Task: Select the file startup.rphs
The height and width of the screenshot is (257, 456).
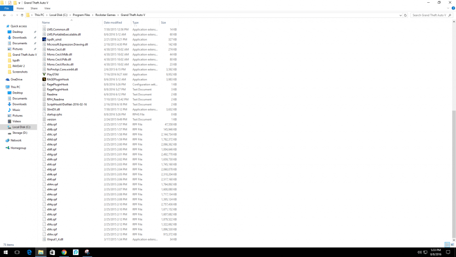Action: point(54,115)
